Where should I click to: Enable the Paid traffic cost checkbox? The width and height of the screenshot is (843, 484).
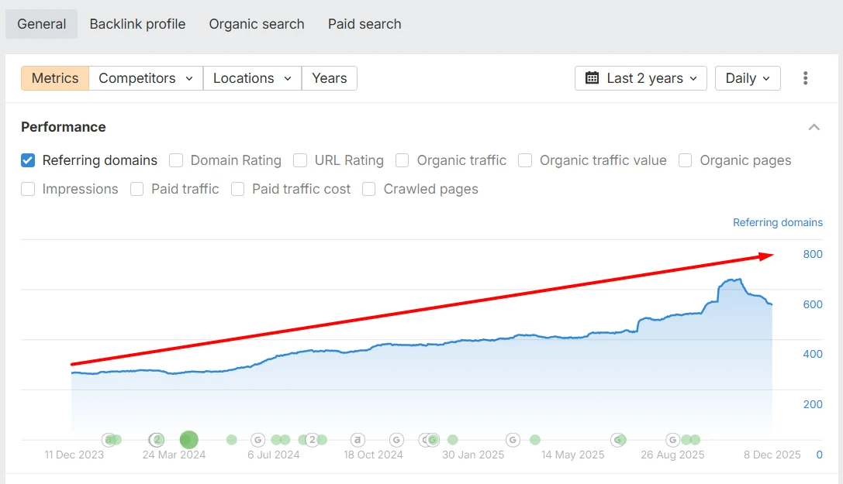coord(237,189)
